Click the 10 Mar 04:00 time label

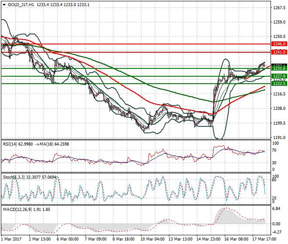[152, 239]
